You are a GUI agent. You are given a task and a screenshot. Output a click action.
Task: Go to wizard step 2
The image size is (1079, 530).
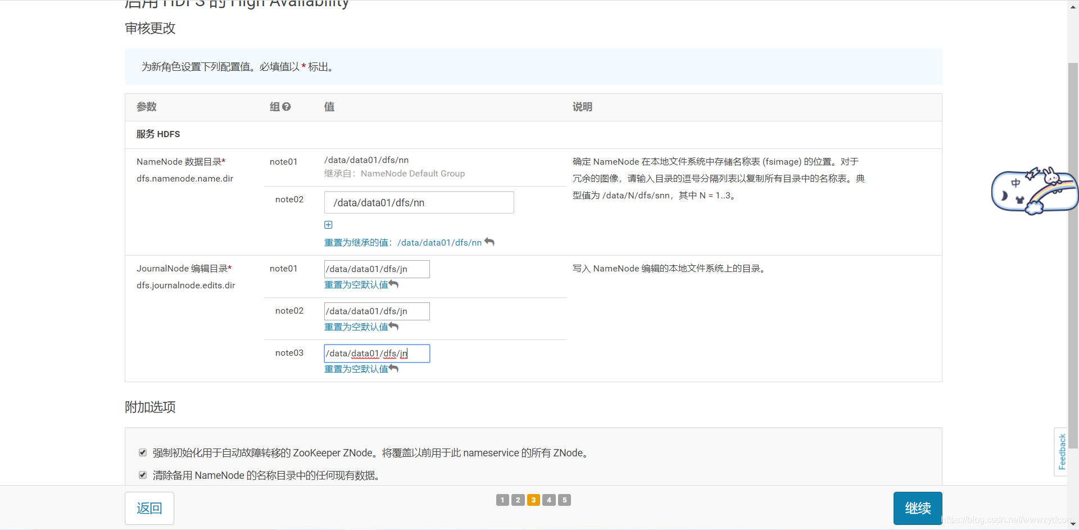518,500
